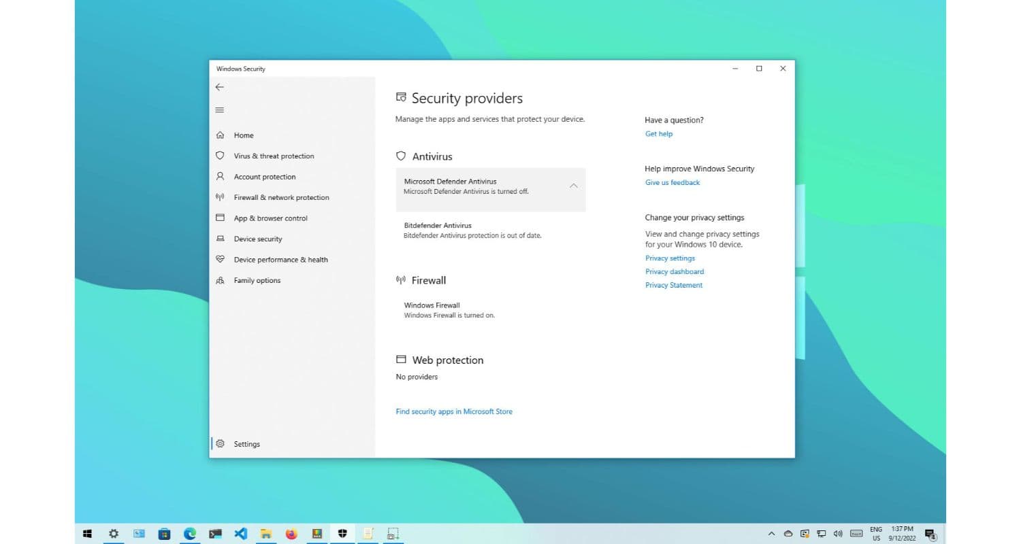The image size is (1021, 544).
Task: Click the signal icon for Firewall sidebar item
Action: click(220, 197)
